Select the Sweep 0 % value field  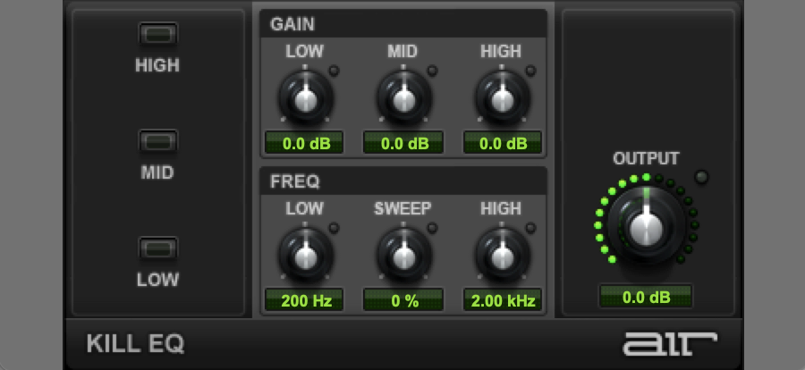(x=403, y=300)
